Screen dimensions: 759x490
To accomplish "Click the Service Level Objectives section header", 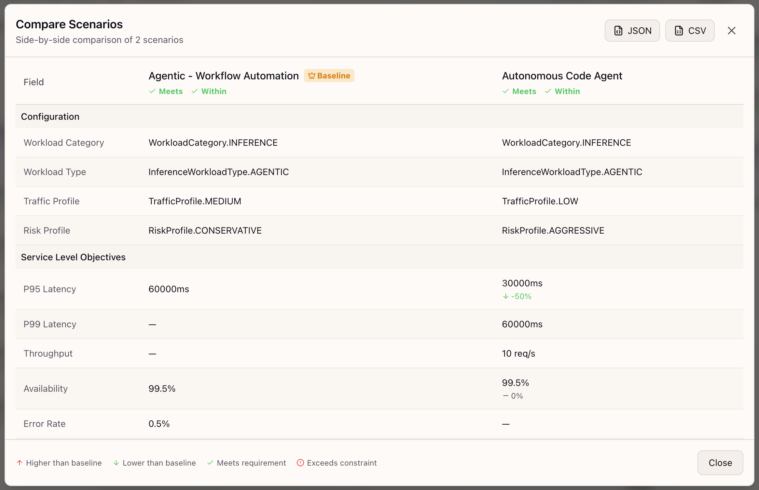I will point(73,257).
